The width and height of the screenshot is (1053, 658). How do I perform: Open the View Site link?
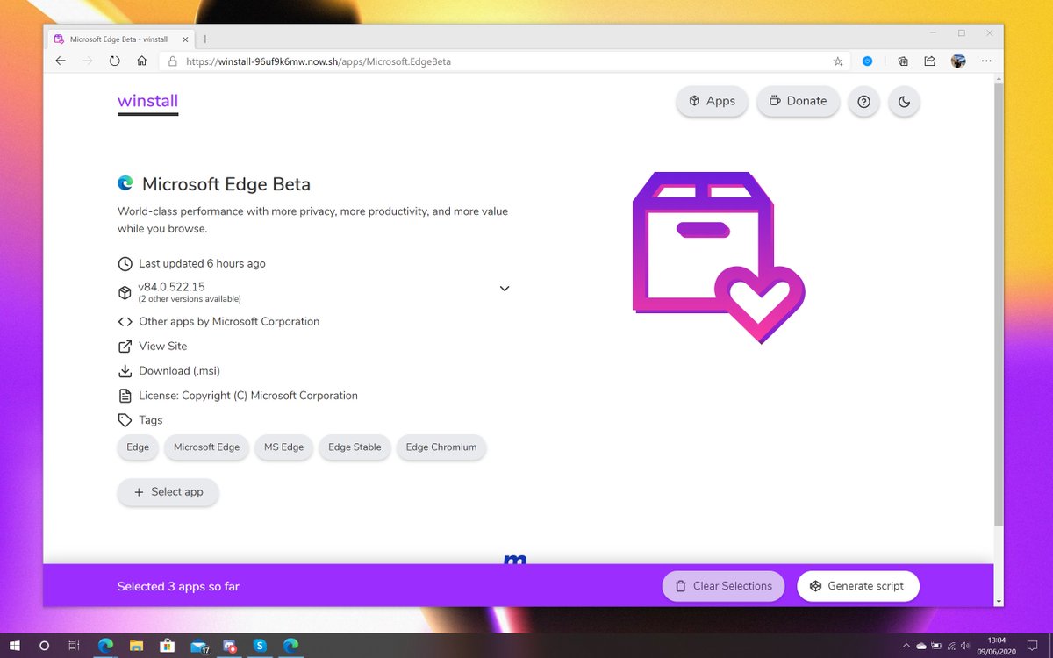[162, 346]
